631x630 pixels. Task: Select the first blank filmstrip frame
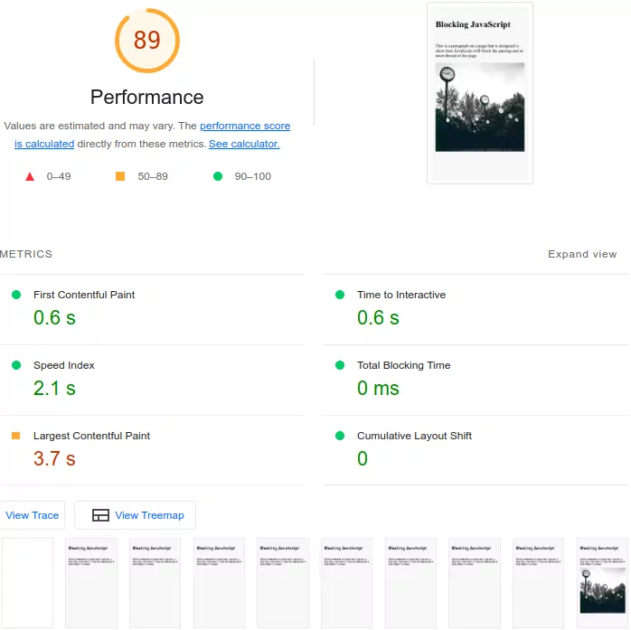click(x=27, y=582)
